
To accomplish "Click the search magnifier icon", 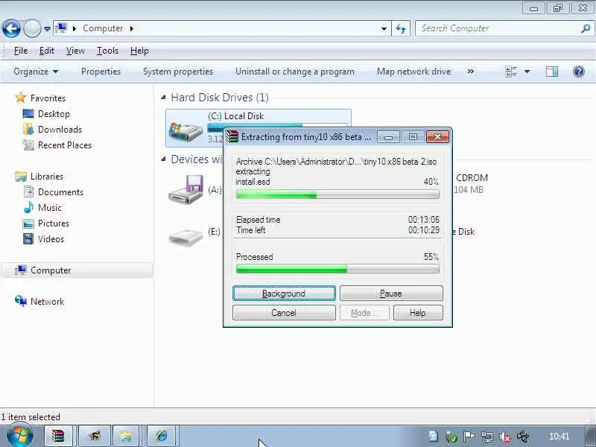I will click(x=586, y=28).
